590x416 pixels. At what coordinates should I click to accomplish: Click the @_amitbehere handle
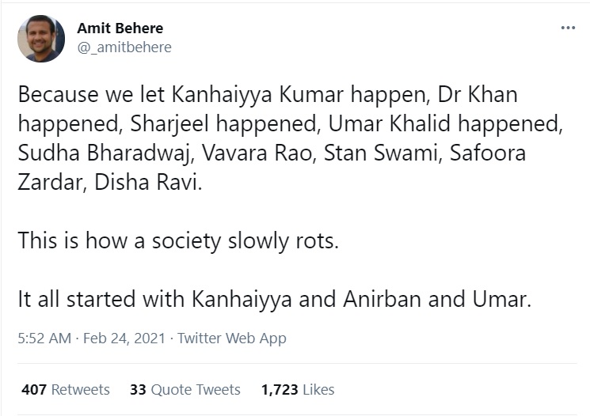click(124, 47)
